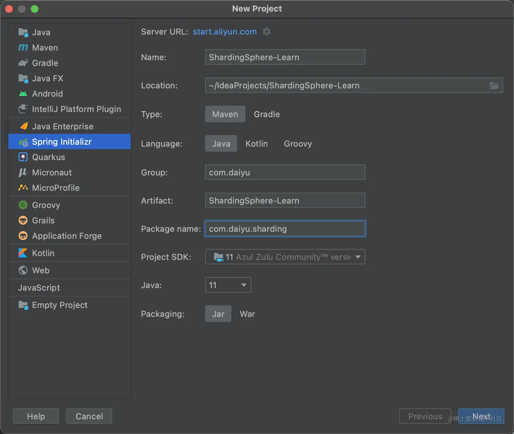Open the Java version dropdown
Screen dimensions: 514x434
[228, 285]
